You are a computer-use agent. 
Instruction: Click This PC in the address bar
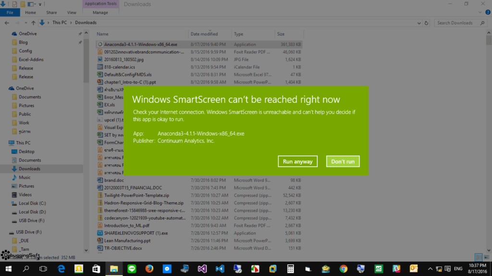tap(60, 23)
